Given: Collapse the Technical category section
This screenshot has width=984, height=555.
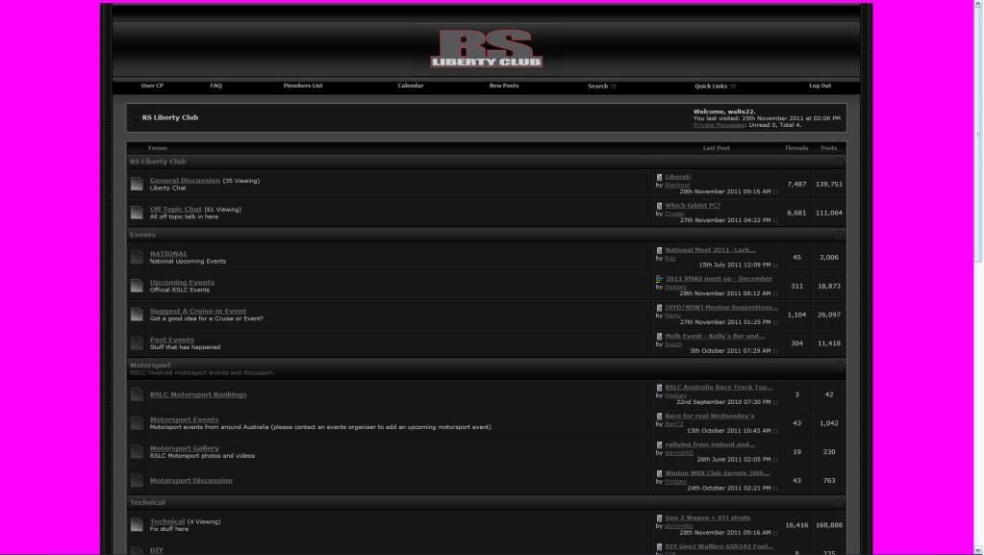Looking at the screenshot, I should click(x=839, y=502).
